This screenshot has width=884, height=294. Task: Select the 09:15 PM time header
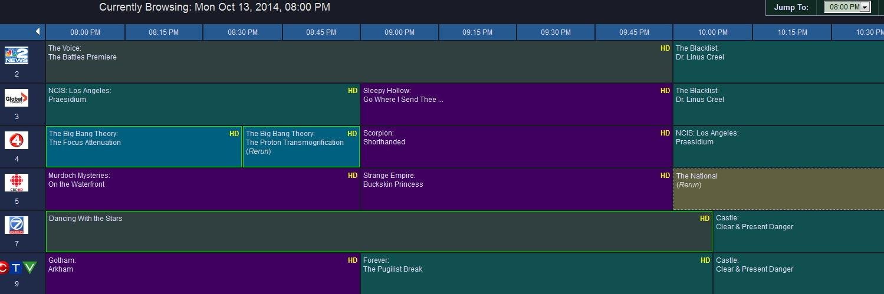pyautogui.click(x=478, y=32)
